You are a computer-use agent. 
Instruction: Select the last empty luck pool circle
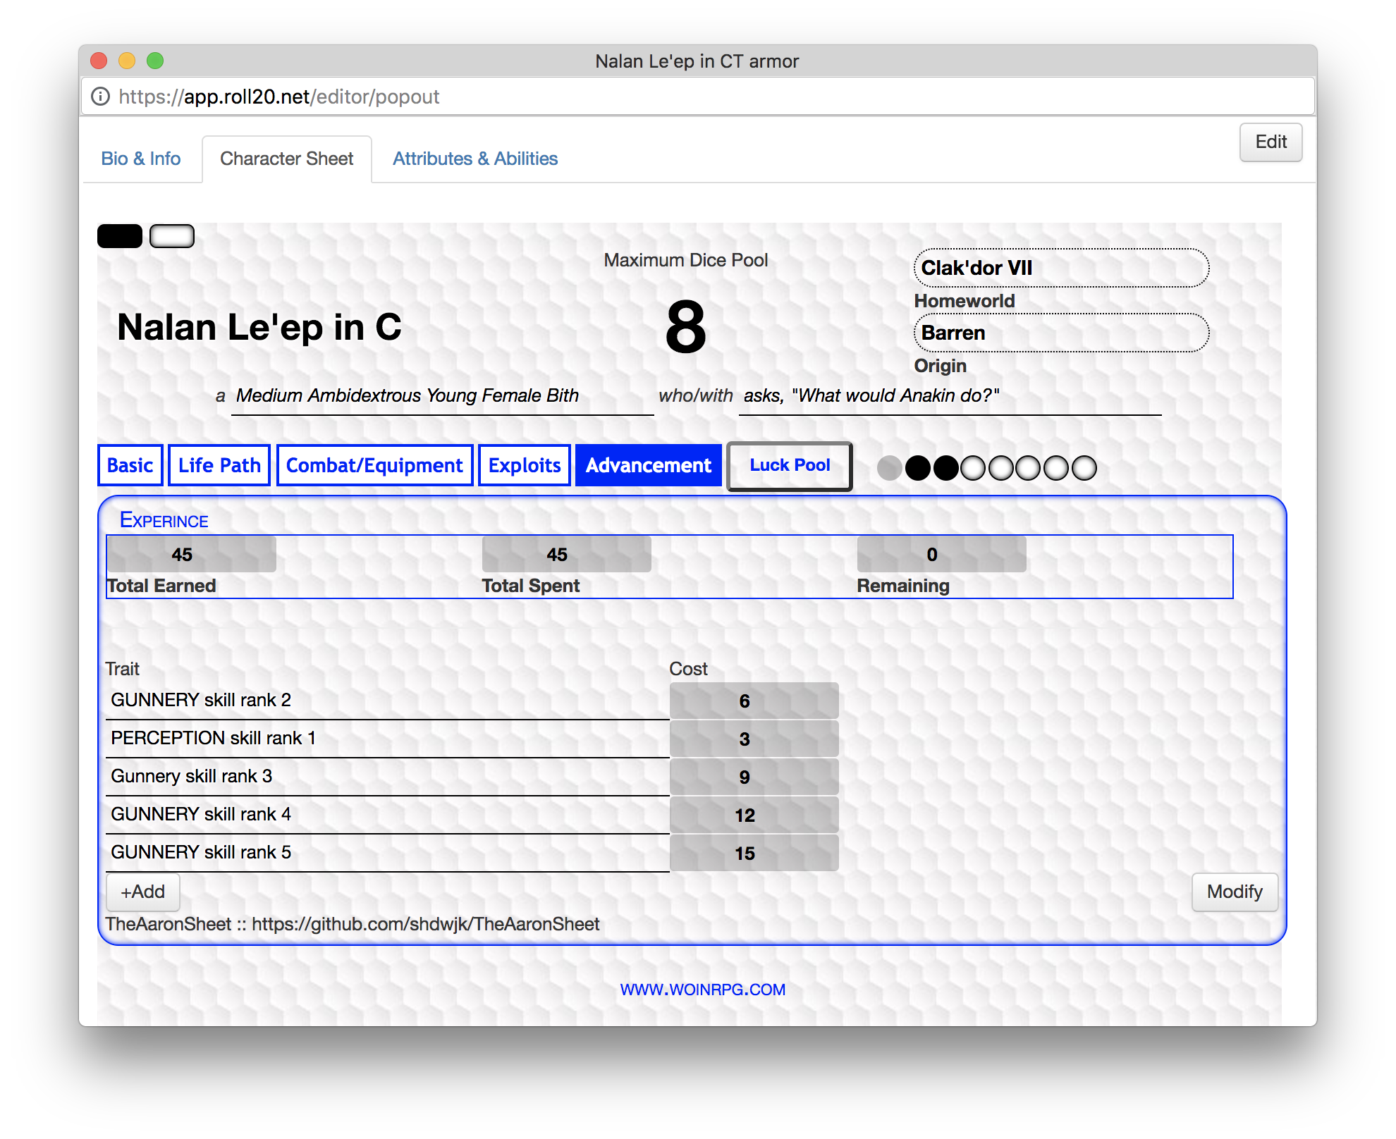[x=1084, y=468]
